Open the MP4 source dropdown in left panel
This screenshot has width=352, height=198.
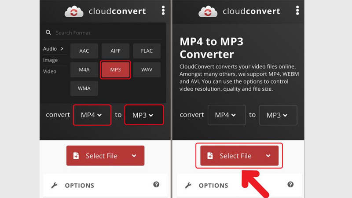point(92,115)
